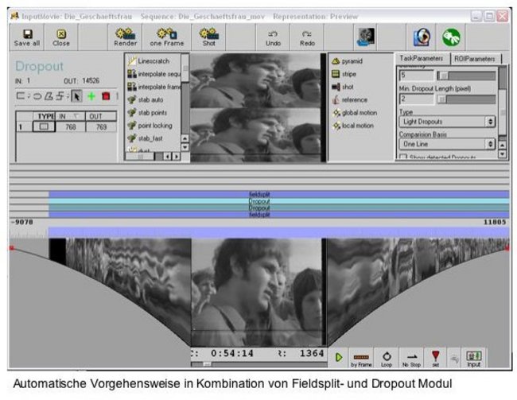Click the TYPE column header

[44, 116]
